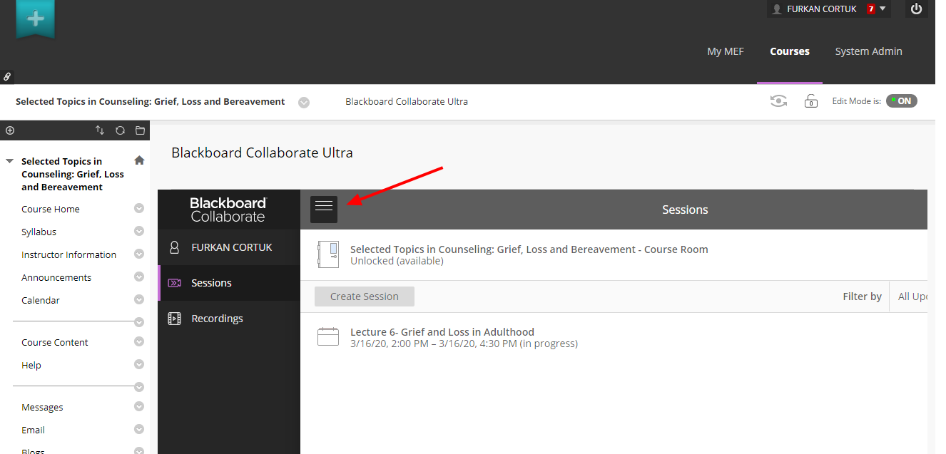
Task: Open the breadcrumb course title dropdown chevron
Action: (304, 102)
